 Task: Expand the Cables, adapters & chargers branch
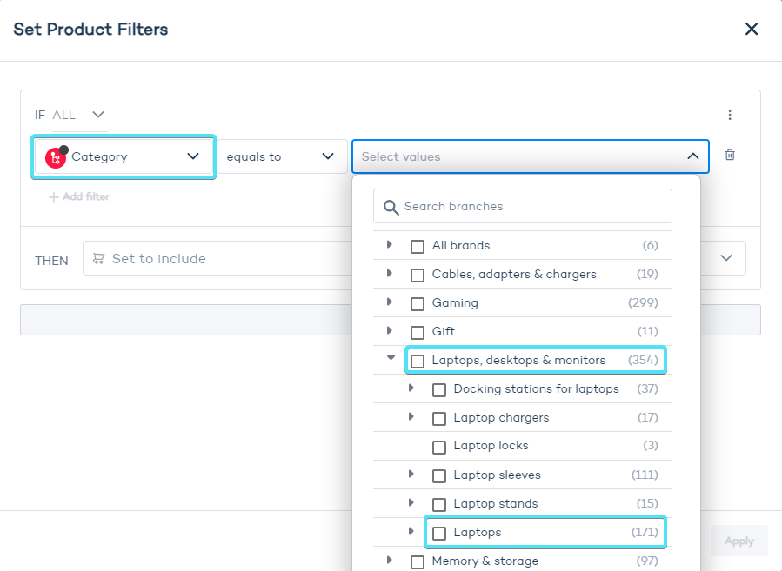390,274
